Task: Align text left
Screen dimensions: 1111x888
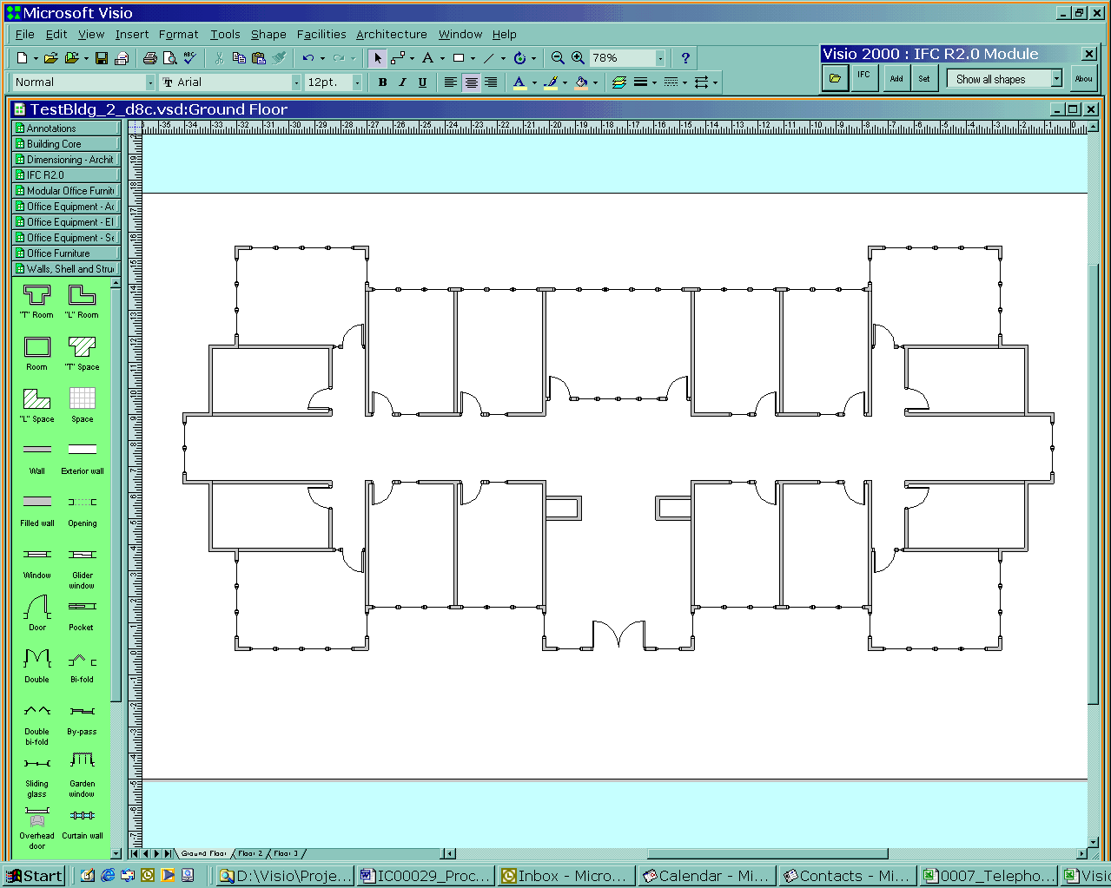Action: pyautogui.click(x=451, y=82)
